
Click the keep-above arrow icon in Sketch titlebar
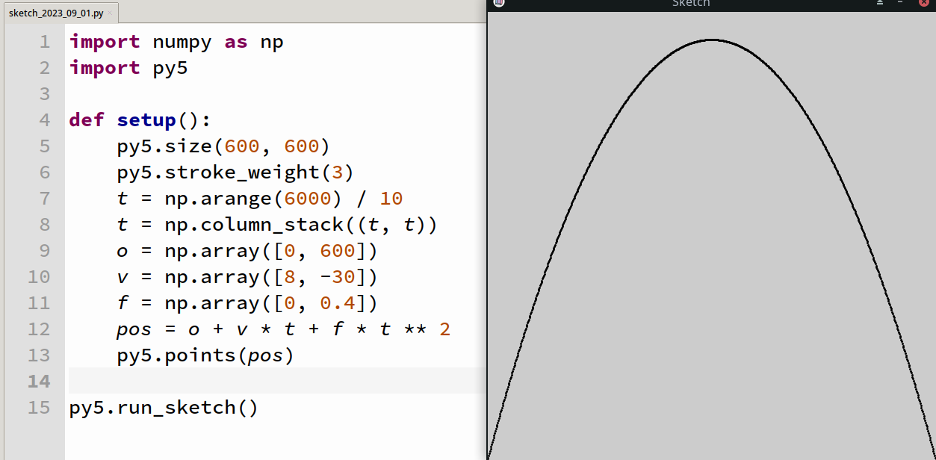(x=880, y=3)
